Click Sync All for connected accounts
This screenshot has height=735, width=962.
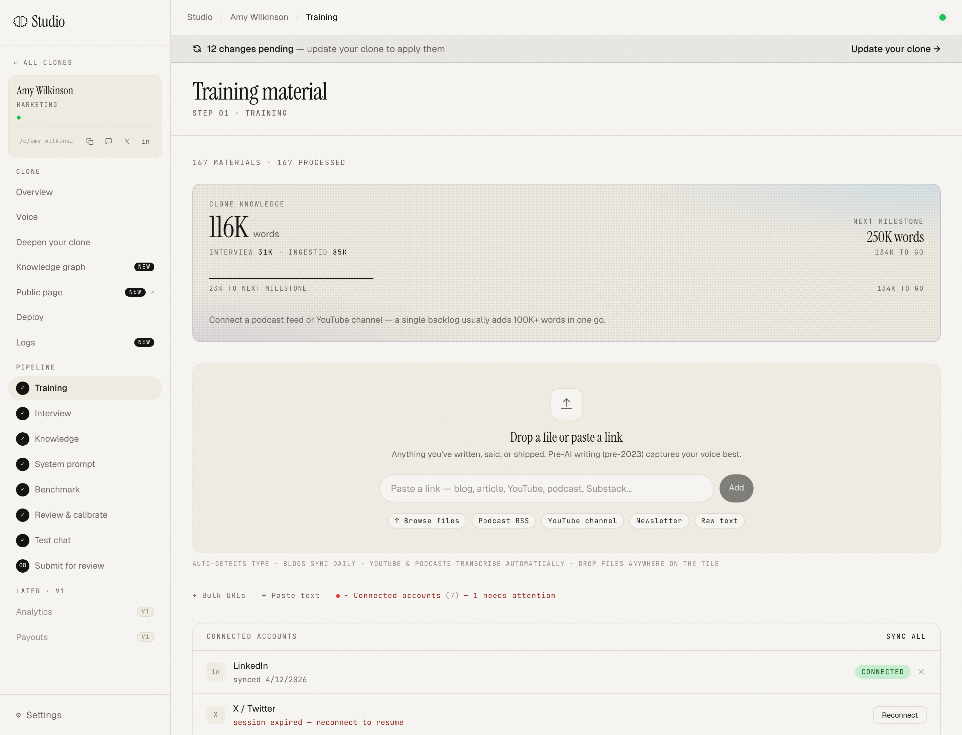coord(906,636)
